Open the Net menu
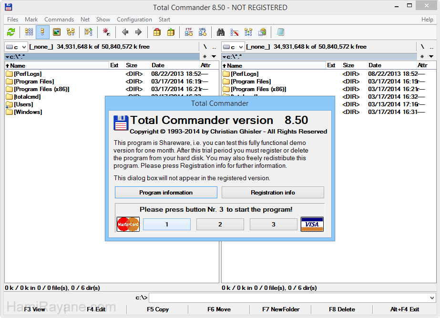 pyautogui.click(x=85, y=20)
